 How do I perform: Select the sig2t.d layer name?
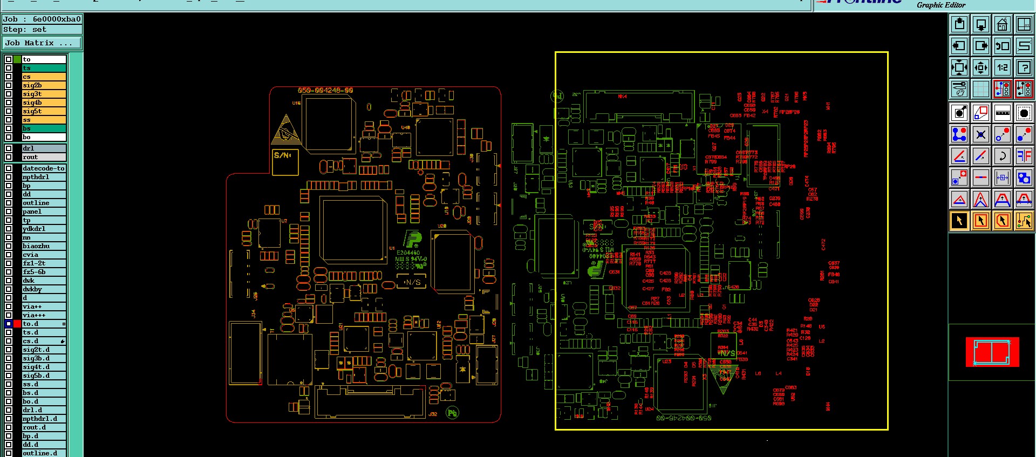pyautogui.click(x=44, y=350)
